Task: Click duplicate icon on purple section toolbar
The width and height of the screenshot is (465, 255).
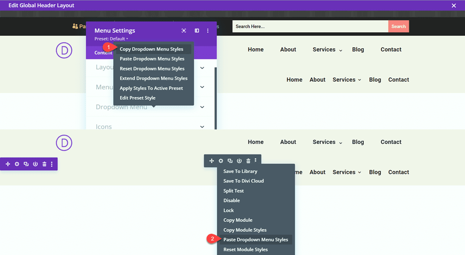Action: (26, 164)
